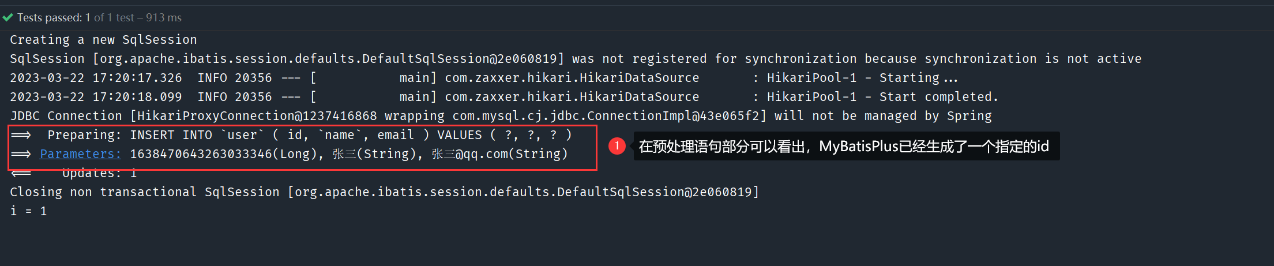This screenshot has width=1274, height=266.
Task: Select the "Creating a new SqlSession" line
Action: tap(103, 40)
